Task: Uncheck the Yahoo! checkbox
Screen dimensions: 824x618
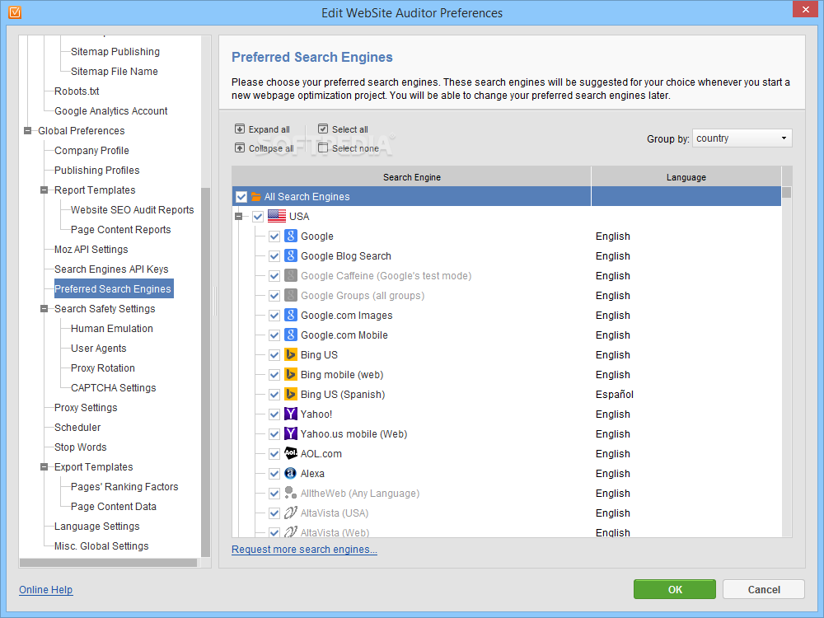Action: [274, 414]
